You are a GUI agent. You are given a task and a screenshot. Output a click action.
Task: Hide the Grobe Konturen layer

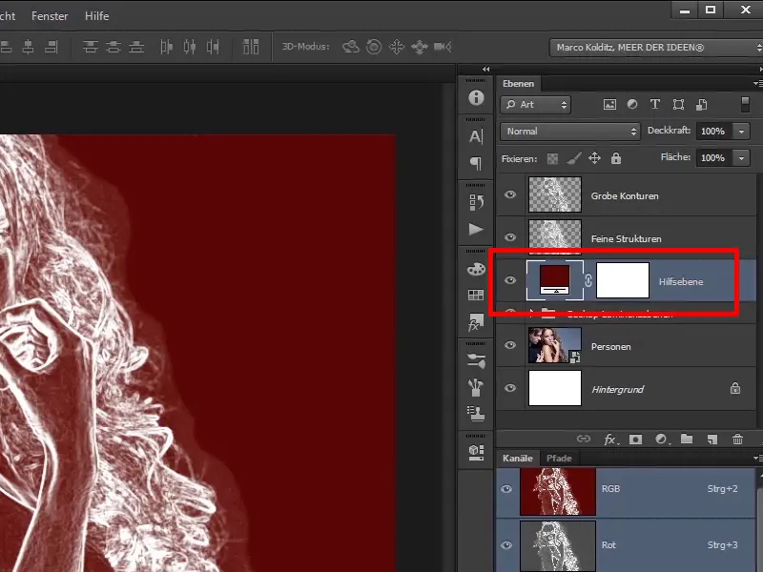pyautogui.click(x=510, y=194)
